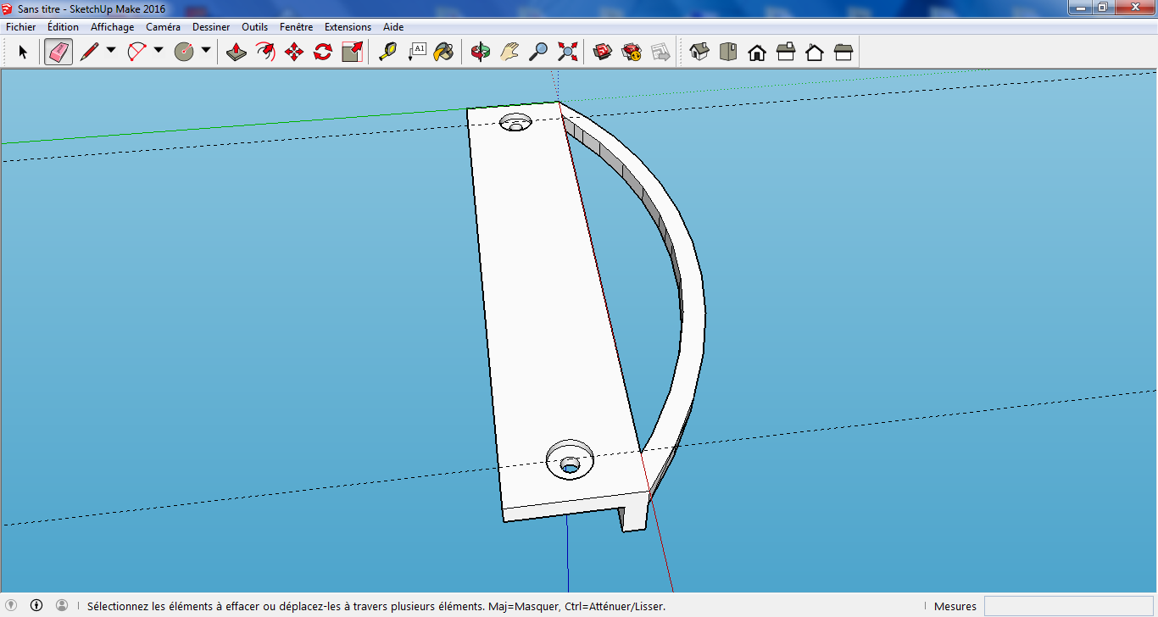Click into the Mesures input box
The height and width of the screenshot is (617, 1158).
pyautogui.click(x=1068, y=606)
